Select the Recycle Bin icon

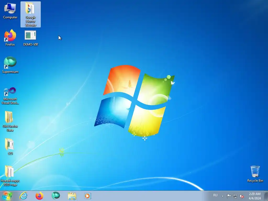point(255,174)
